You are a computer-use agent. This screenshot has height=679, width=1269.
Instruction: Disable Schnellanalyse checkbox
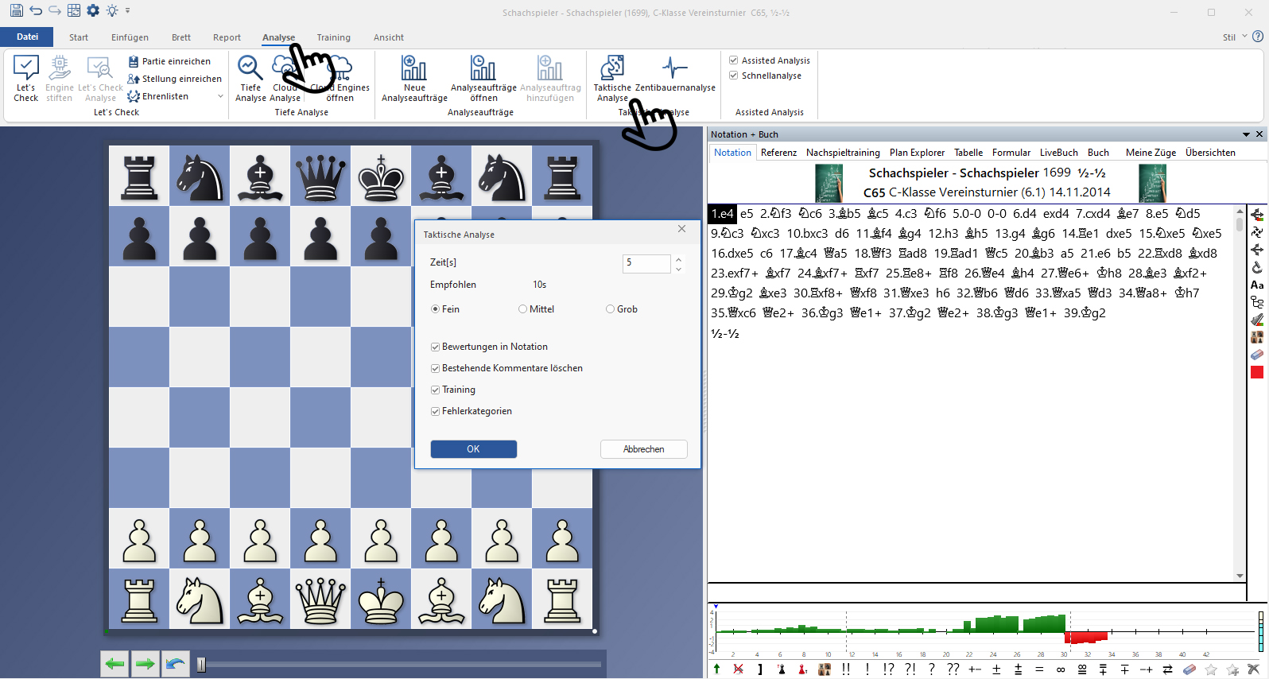pos(734,76)
